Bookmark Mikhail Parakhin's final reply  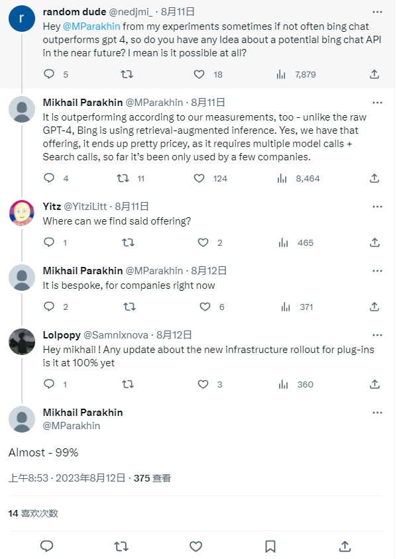(x=269, y=546)
